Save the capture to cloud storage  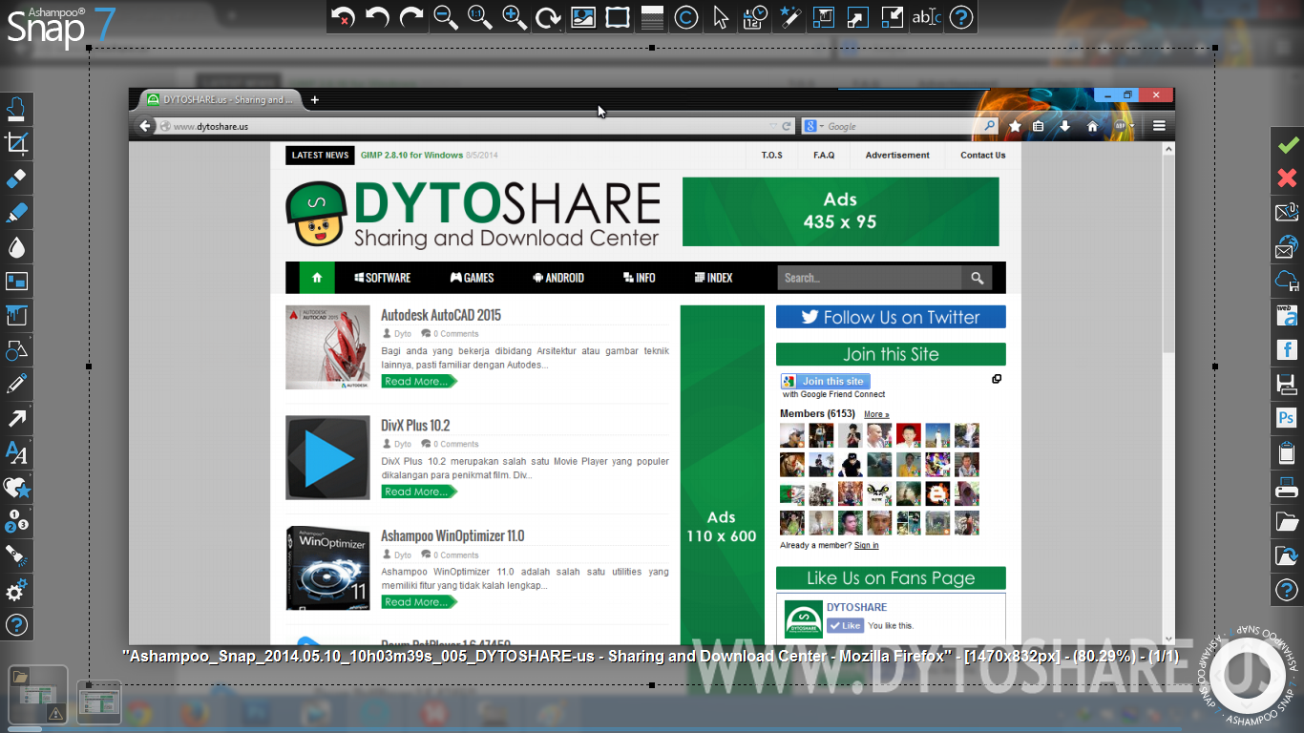click(x=1288, y=282)
